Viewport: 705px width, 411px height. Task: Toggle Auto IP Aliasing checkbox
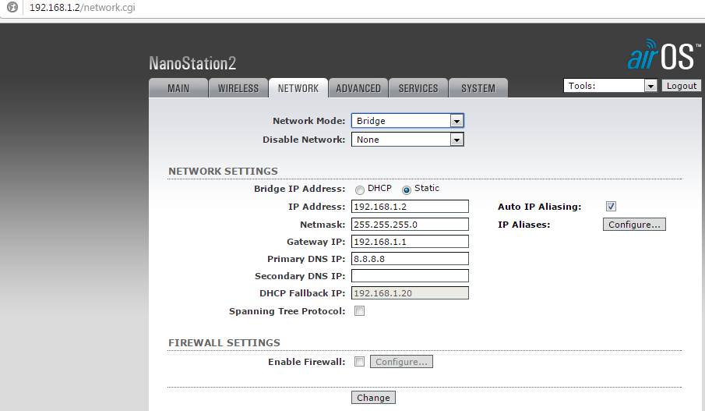[x=611, y=207]
